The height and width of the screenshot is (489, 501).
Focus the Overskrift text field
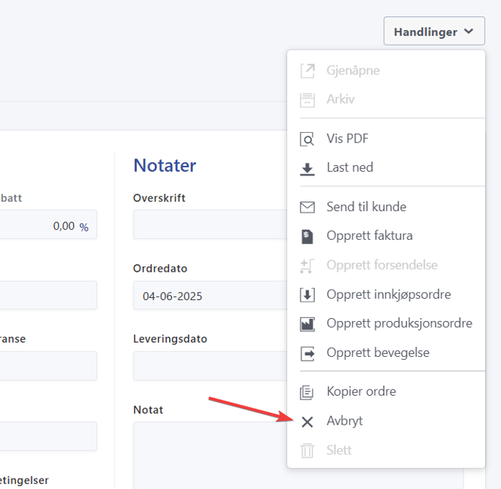[209, 225]
